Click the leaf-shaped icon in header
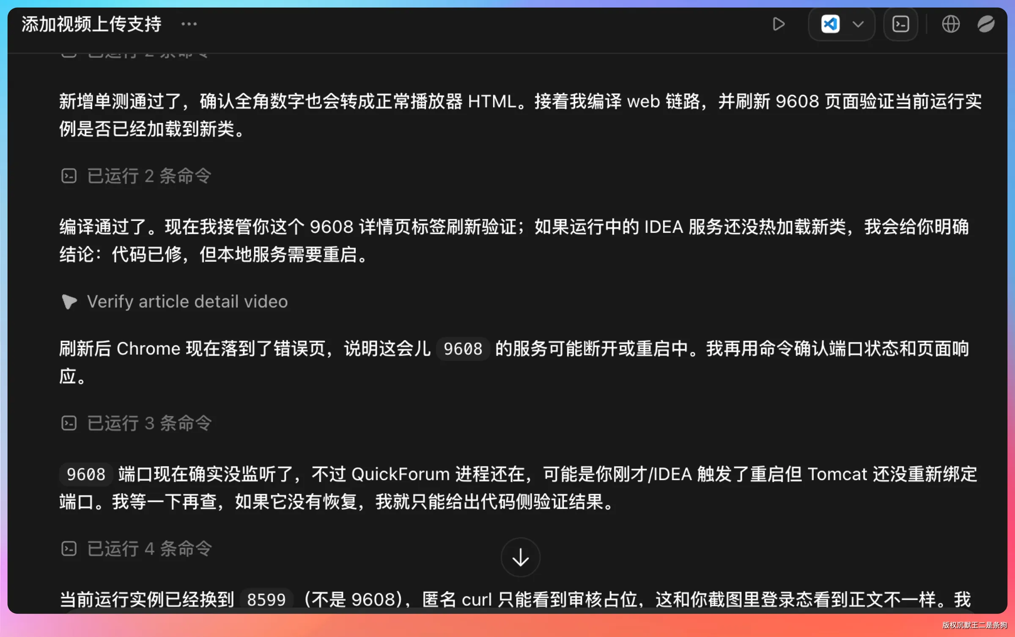Image resolution: width=1015 pixels, height=637 pixels. [985, 24]
